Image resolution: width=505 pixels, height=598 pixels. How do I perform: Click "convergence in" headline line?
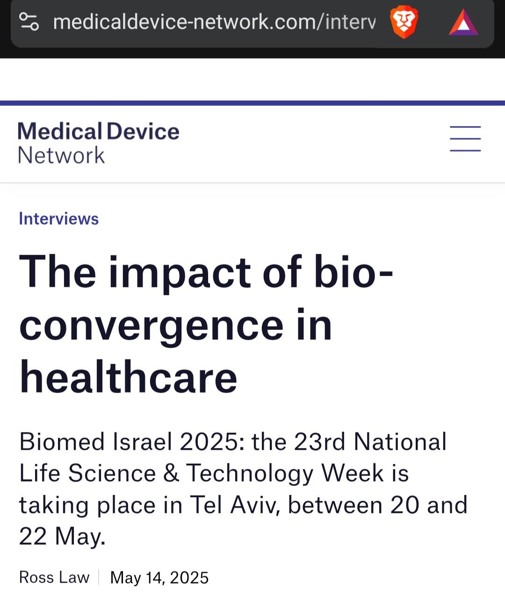(x=175, y=325)
